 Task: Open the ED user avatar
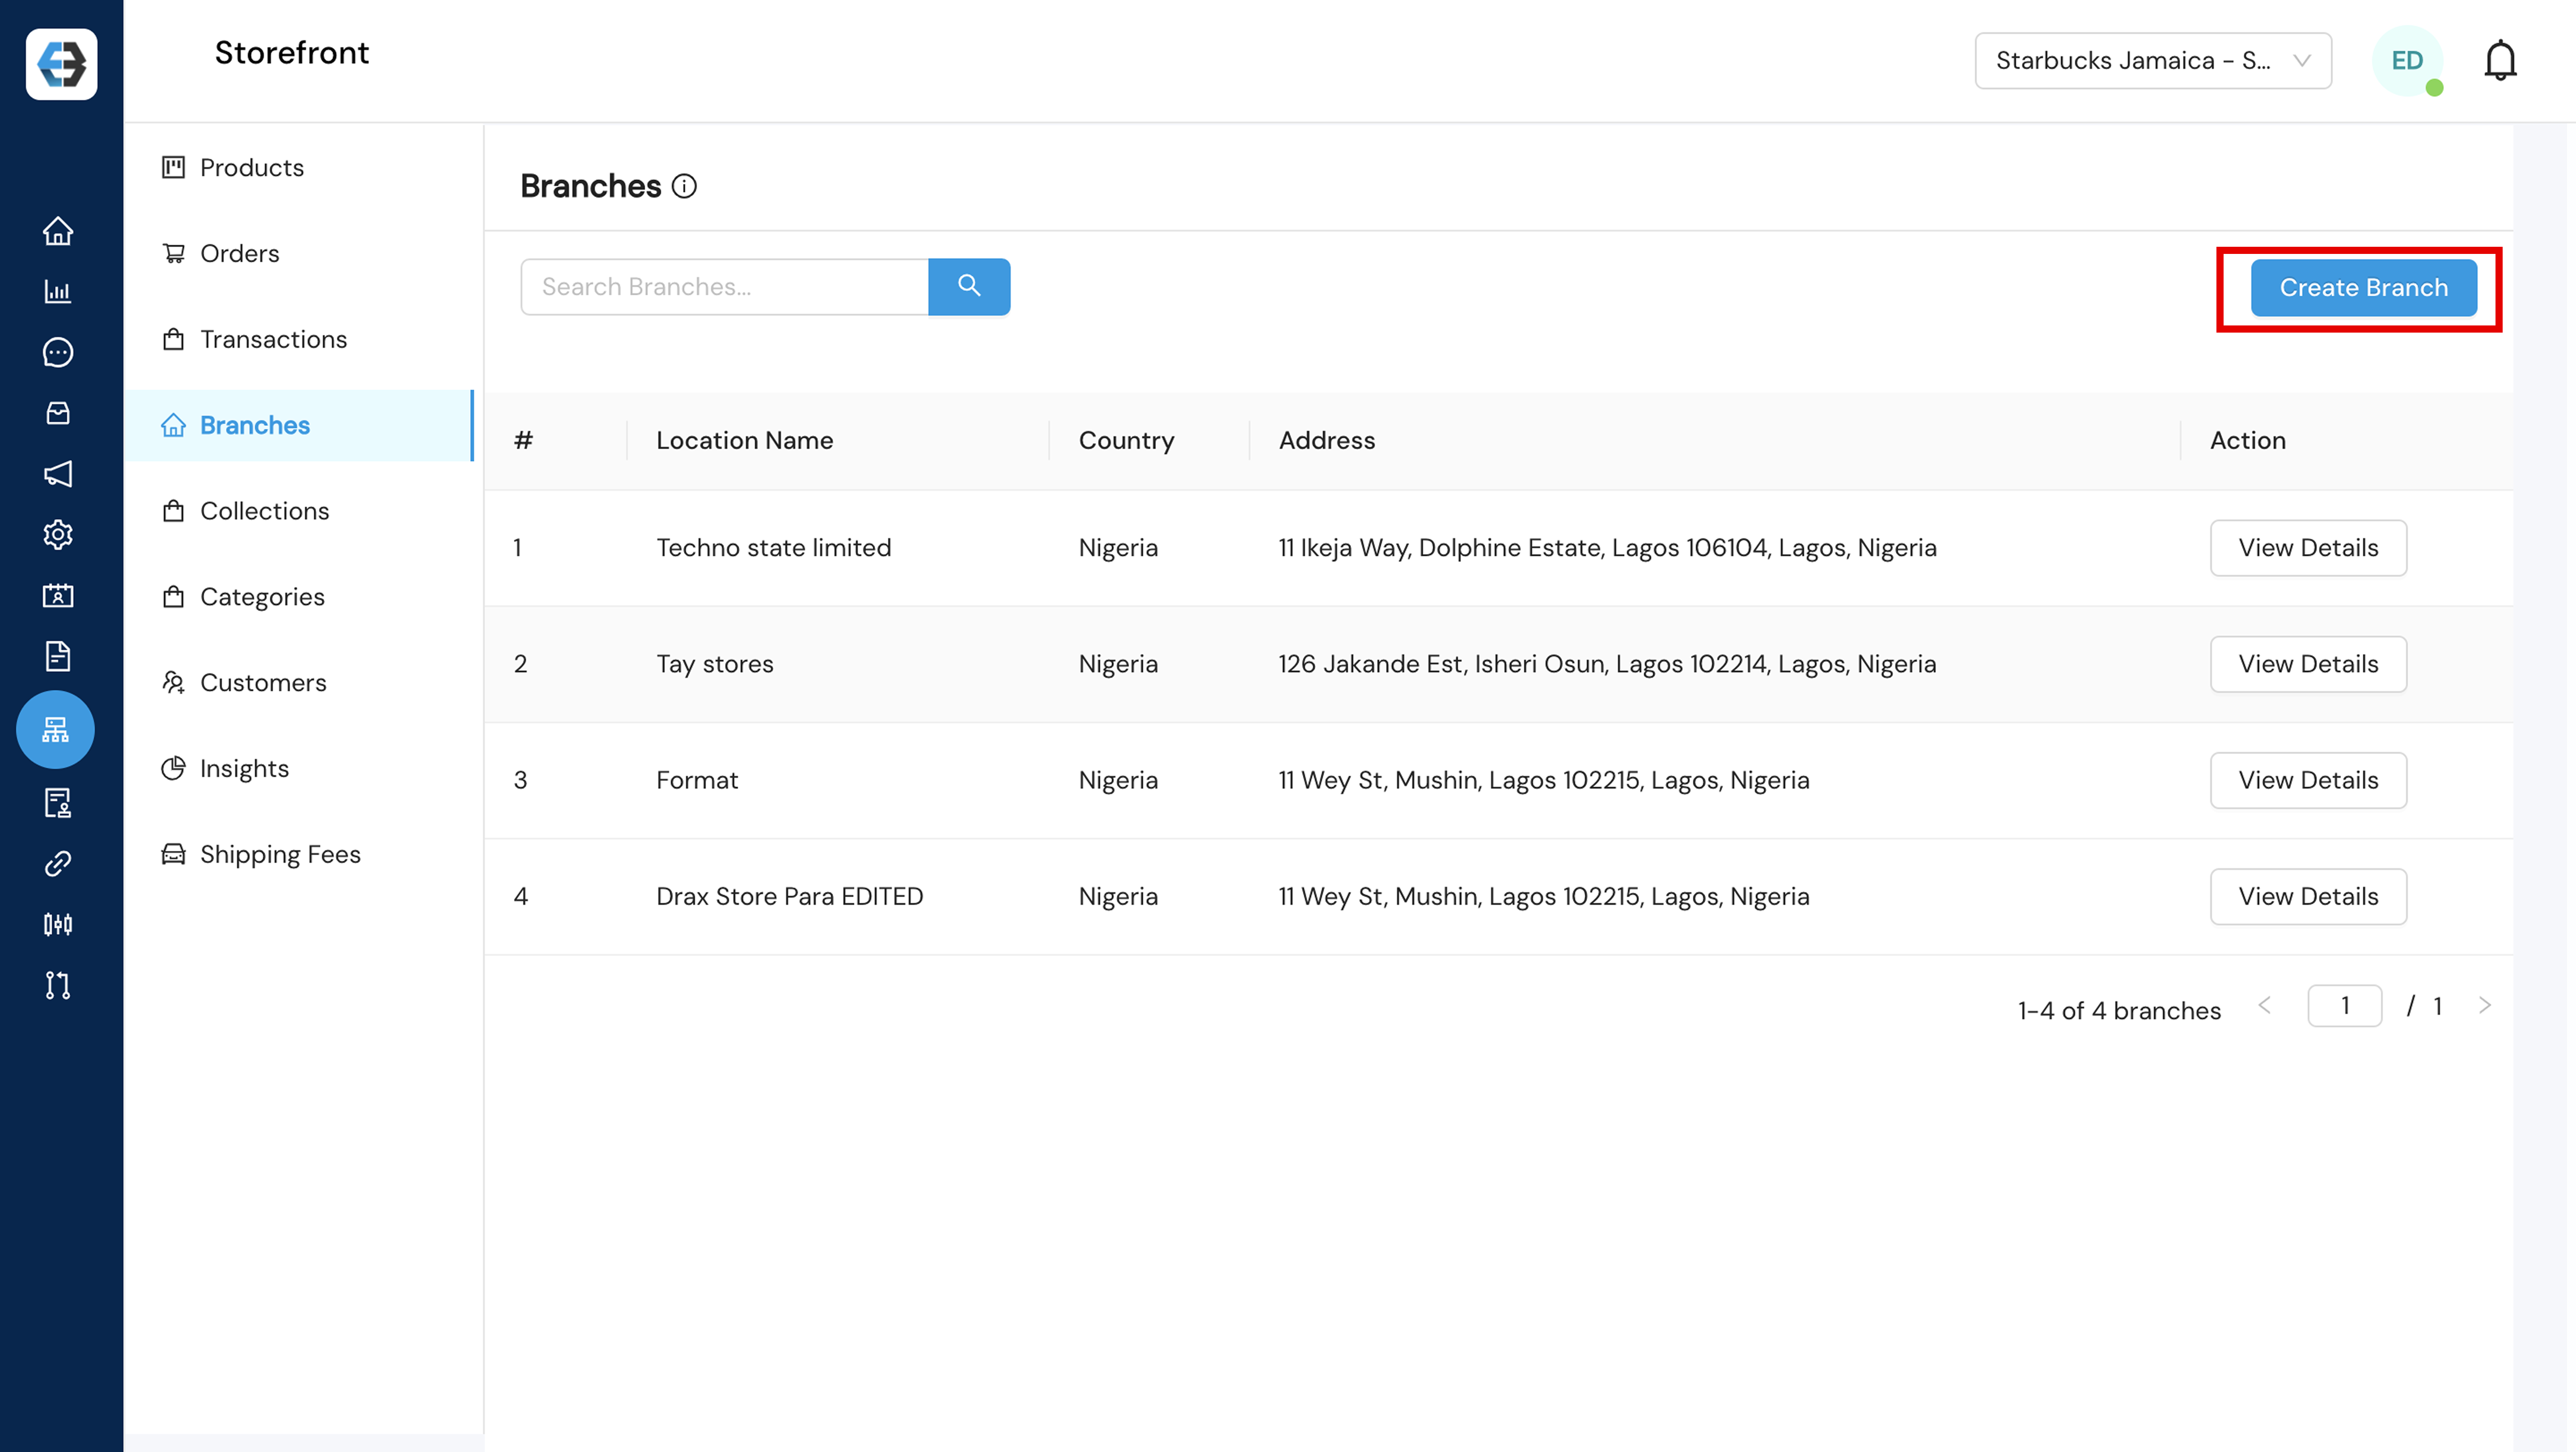2406,61
